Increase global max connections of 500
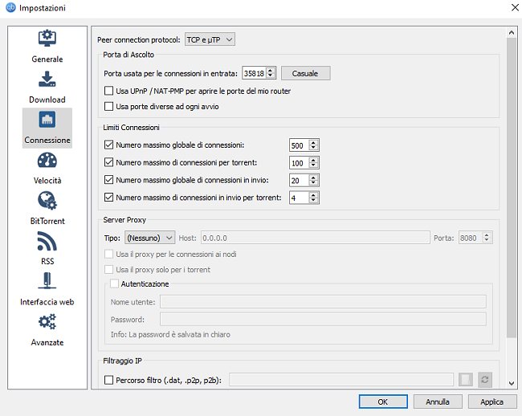This screenshot has width=522, height=416. click(313, 142)
